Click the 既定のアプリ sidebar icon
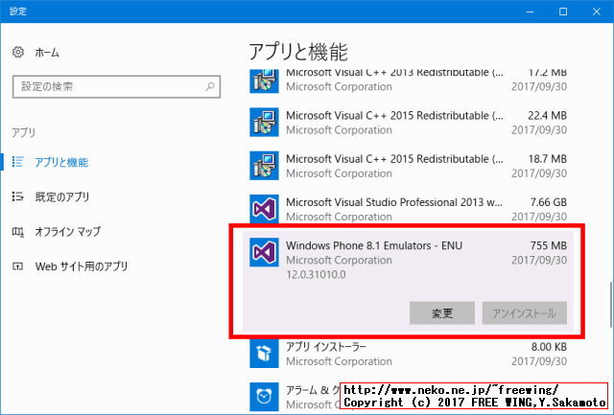Screen dimensions: 614x415 tap(18, 196)
